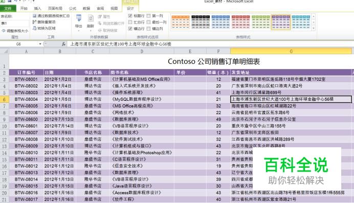
Task: Open the Name Box dropdown arrow
Action: pyautogui.click(x=40, y=44)
